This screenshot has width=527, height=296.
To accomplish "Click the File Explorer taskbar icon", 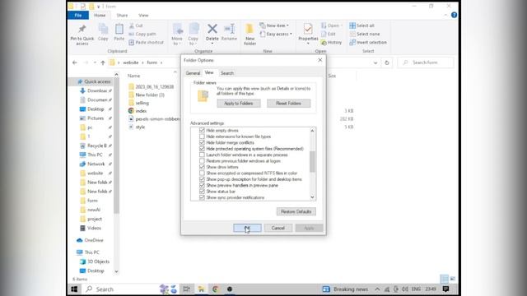I will 201,289.
